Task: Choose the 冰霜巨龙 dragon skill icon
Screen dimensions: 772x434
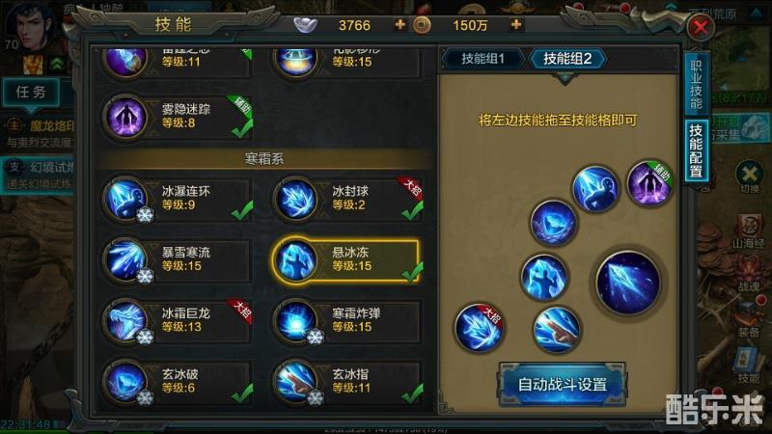Action: pos(126,321)
